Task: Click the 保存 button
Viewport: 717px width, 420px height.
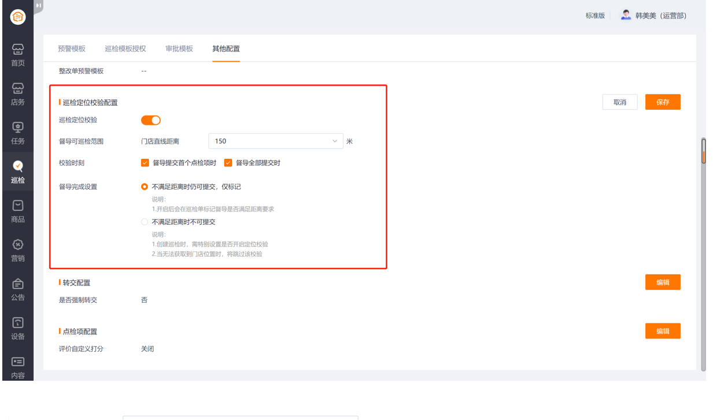Action: tap(663, 102)
